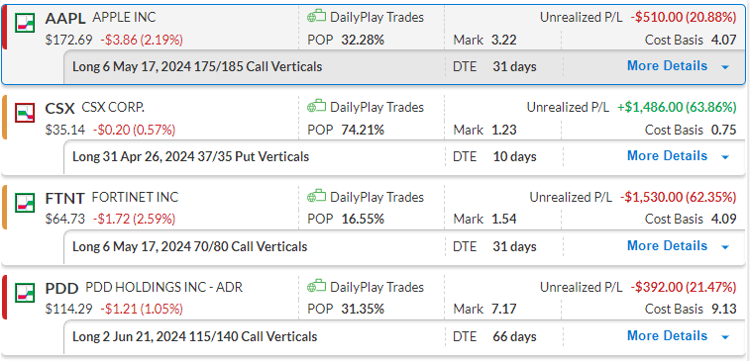Click the CSX CORP. company name
Screen dimensions: 750x361
113,108
